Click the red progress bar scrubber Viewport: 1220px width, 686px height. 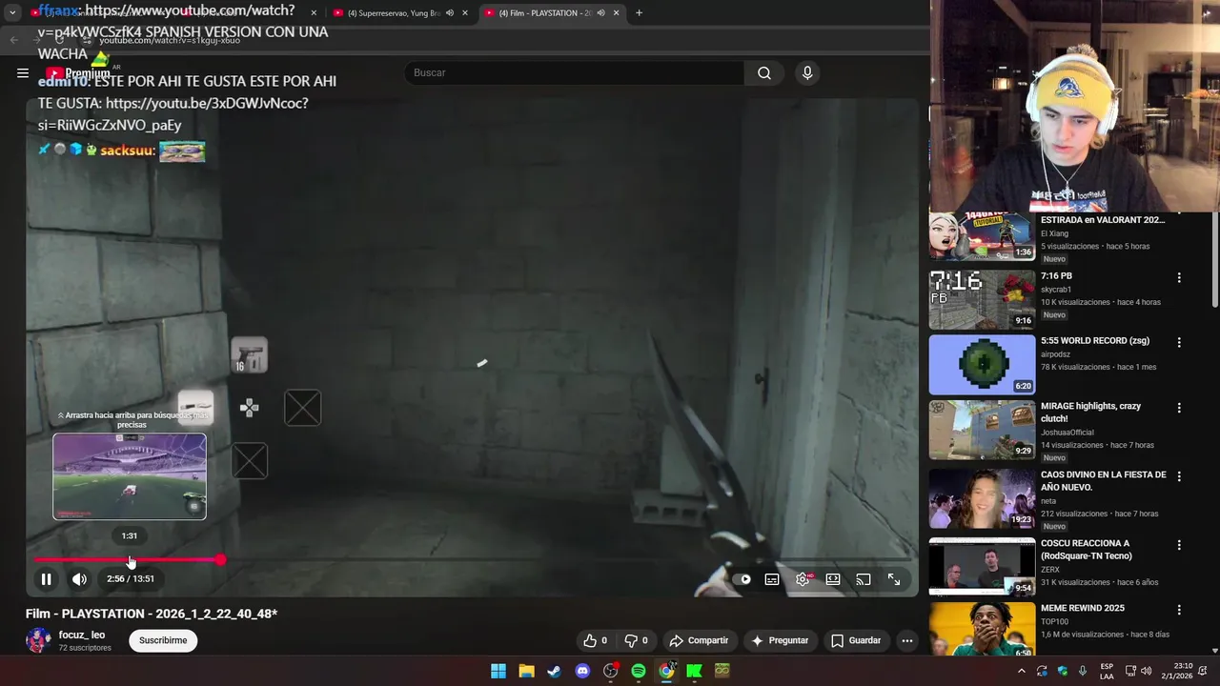[220, 560]
